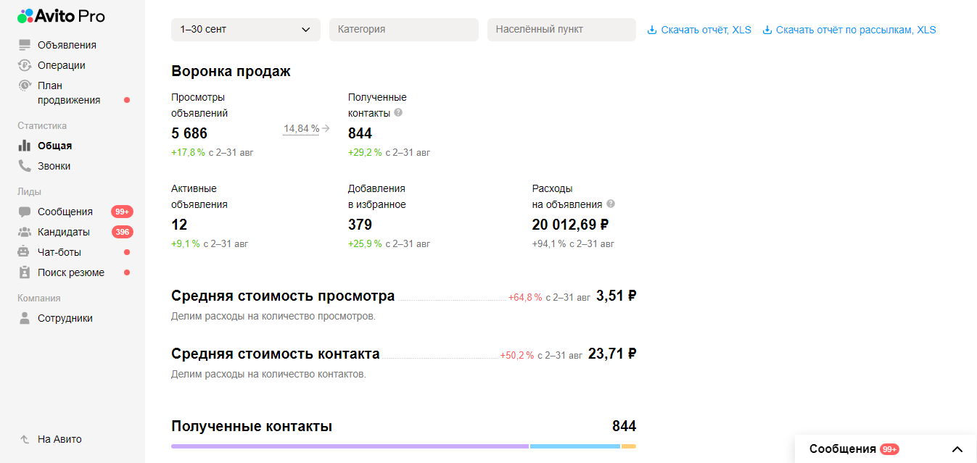Click the Объявления monitor icon in sidebar
This screenshot has width=977, height=463.
[x=25, y=45]
